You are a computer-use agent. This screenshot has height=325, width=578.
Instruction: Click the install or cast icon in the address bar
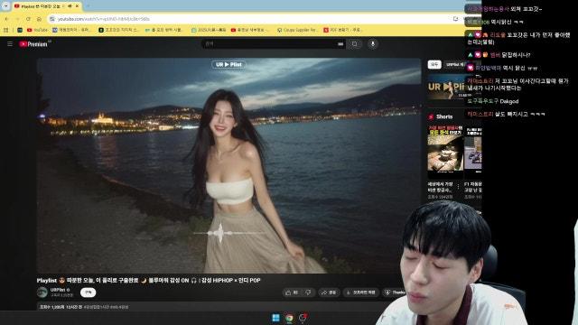(455, 18)
